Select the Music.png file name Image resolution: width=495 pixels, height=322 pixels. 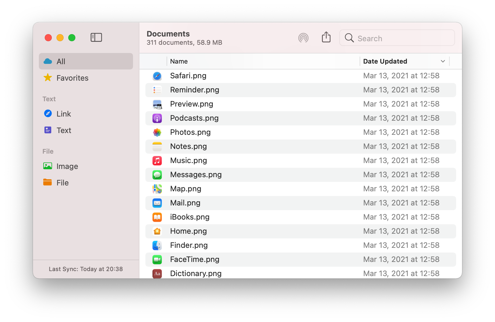pyautogui.click(x=188, y=161)
